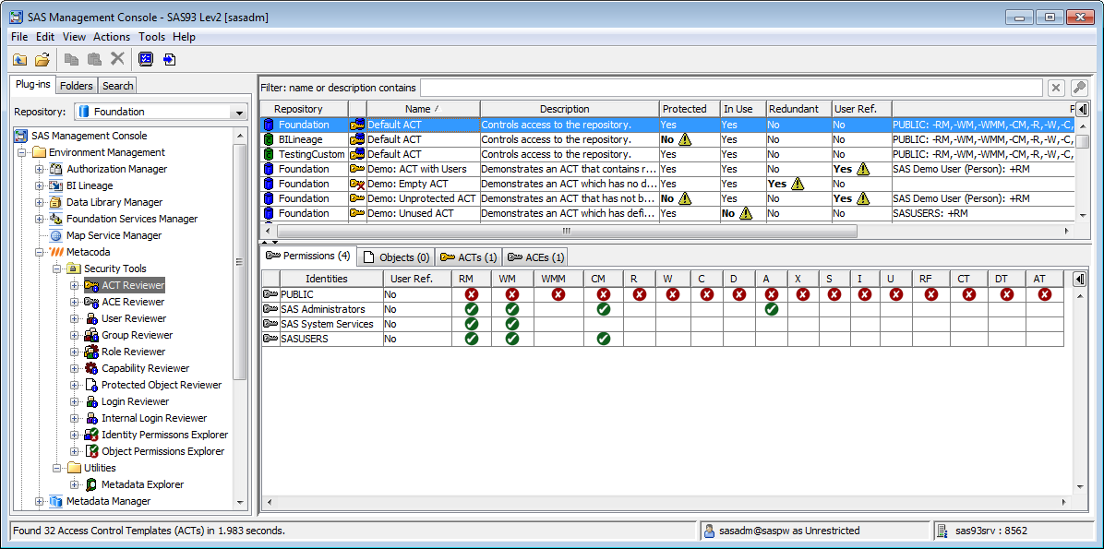
Task: Click the ACE Reviewer key icon
Action: (90, 302)
